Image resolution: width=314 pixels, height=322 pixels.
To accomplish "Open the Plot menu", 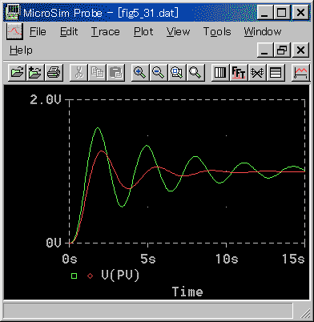I will 143,32.
